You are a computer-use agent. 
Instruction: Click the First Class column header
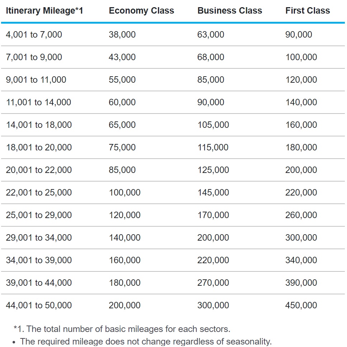coord(308,11)
